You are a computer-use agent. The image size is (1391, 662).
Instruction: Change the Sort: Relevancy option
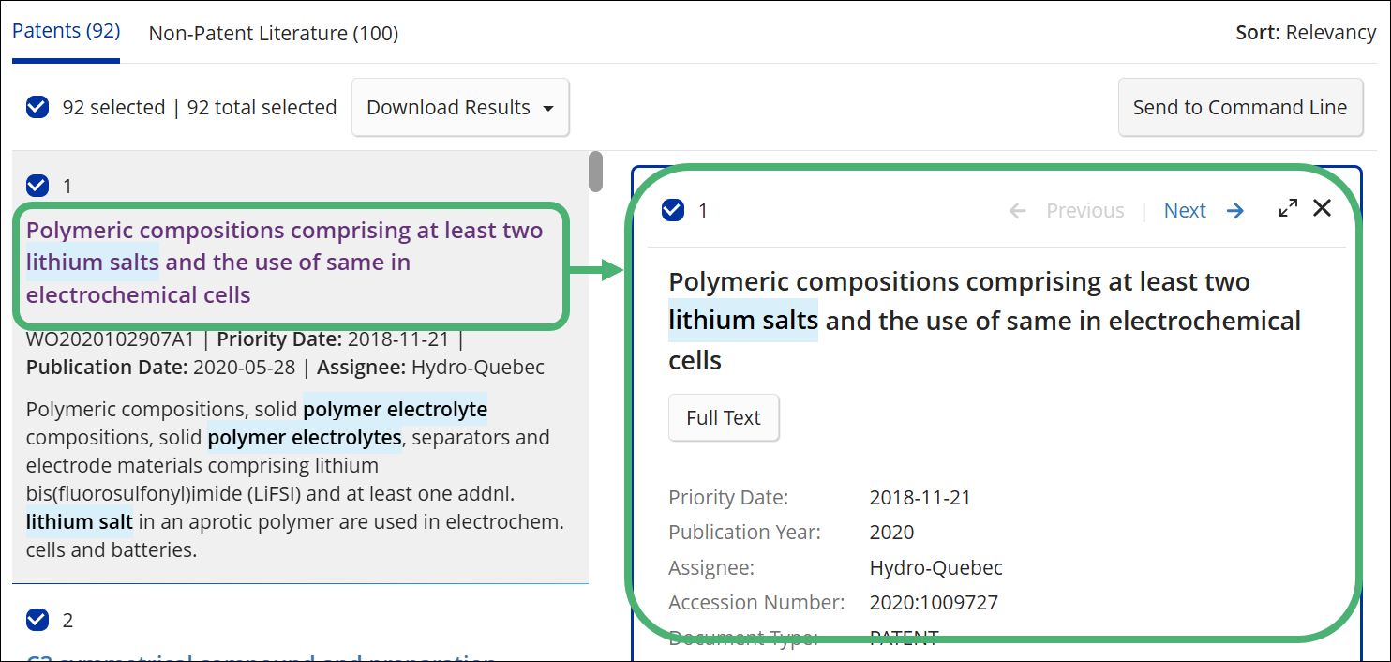pos(1306,33)
